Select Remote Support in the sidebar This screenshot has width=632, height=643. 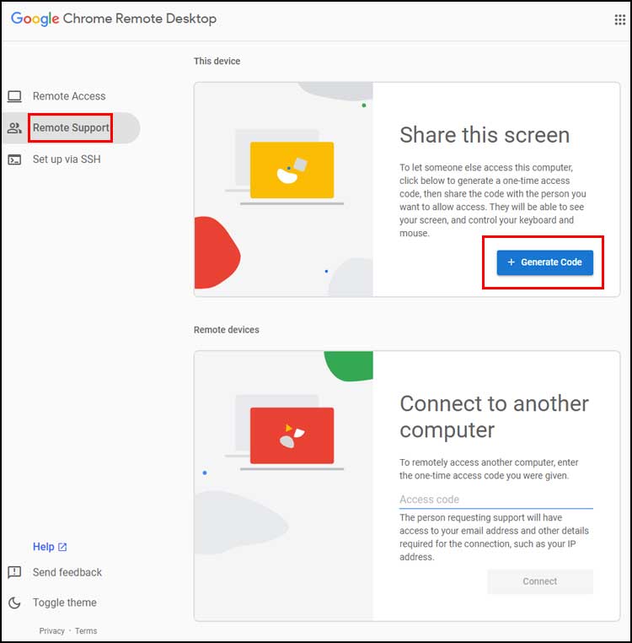[x=71, y=128]
